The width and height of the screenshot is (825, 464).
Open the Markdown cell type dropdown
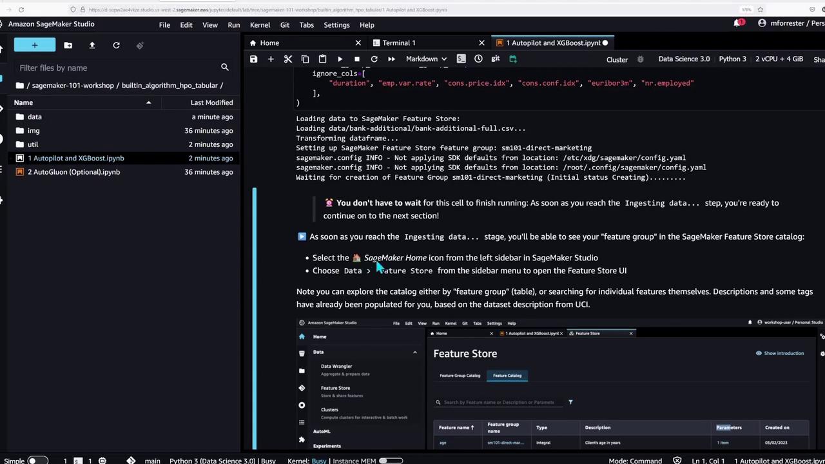click(426, 59)
